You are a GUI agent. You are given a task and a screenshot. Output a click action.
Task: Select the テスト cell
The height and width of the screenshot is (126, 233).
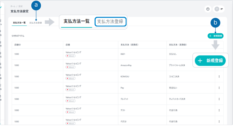click(123, 110)
